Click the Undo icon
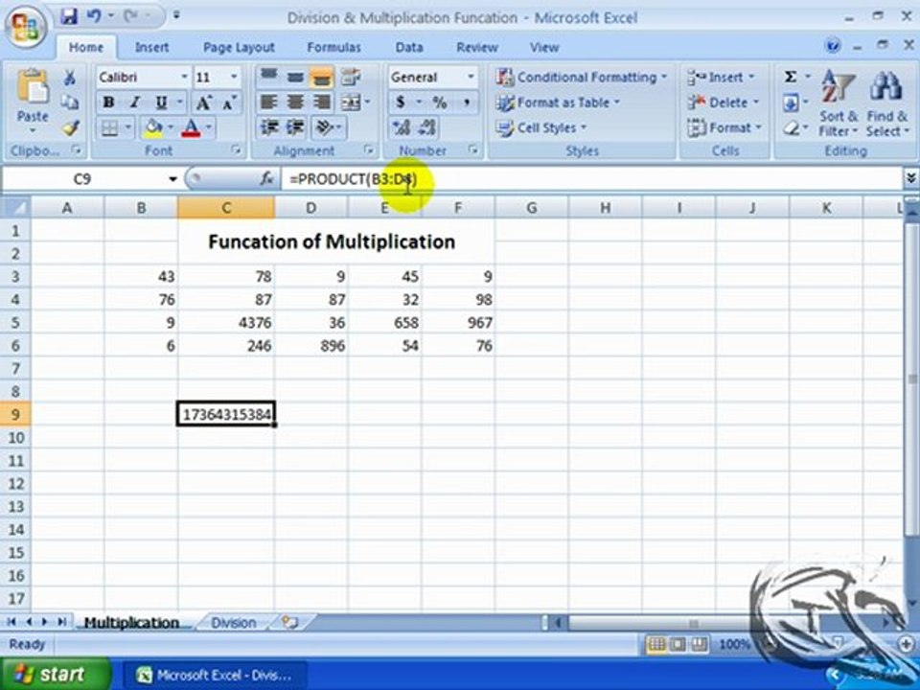 point(94,16)
